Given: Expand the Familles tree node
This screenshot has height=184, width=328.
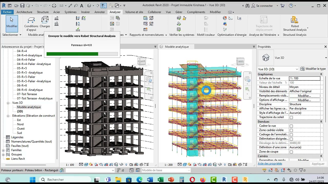Looking at the screenshot, I should click(3, 150).
